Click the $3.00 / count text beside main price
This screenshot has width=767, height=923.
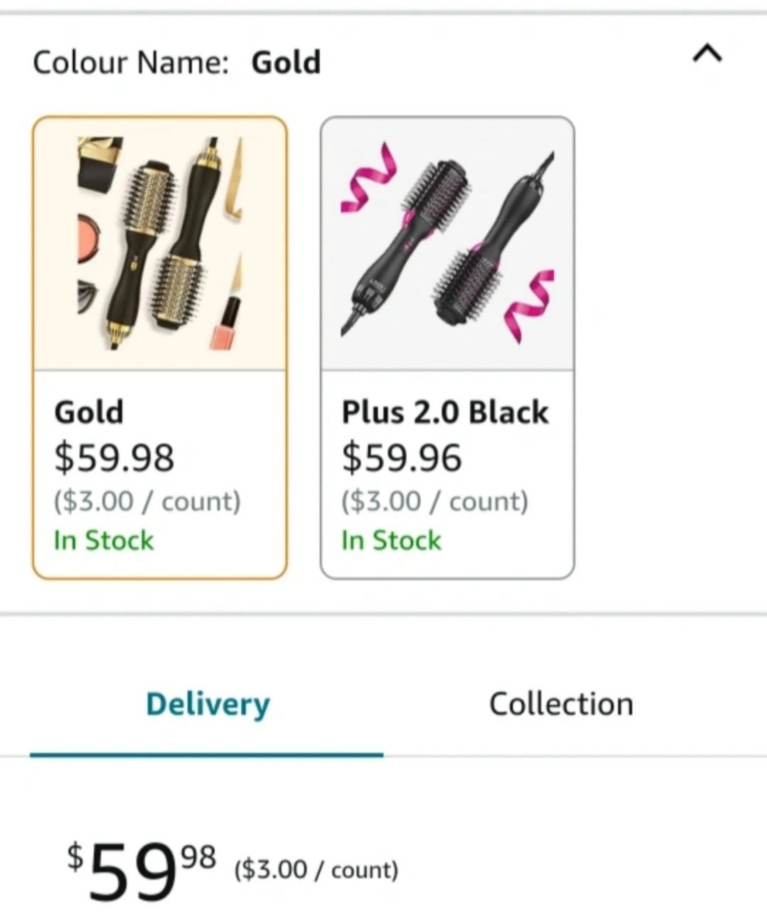pyautogui.click(x=316, y=870)
